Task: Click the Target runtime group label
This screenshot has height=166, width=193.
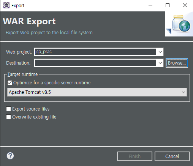Action: coord(22,74)
